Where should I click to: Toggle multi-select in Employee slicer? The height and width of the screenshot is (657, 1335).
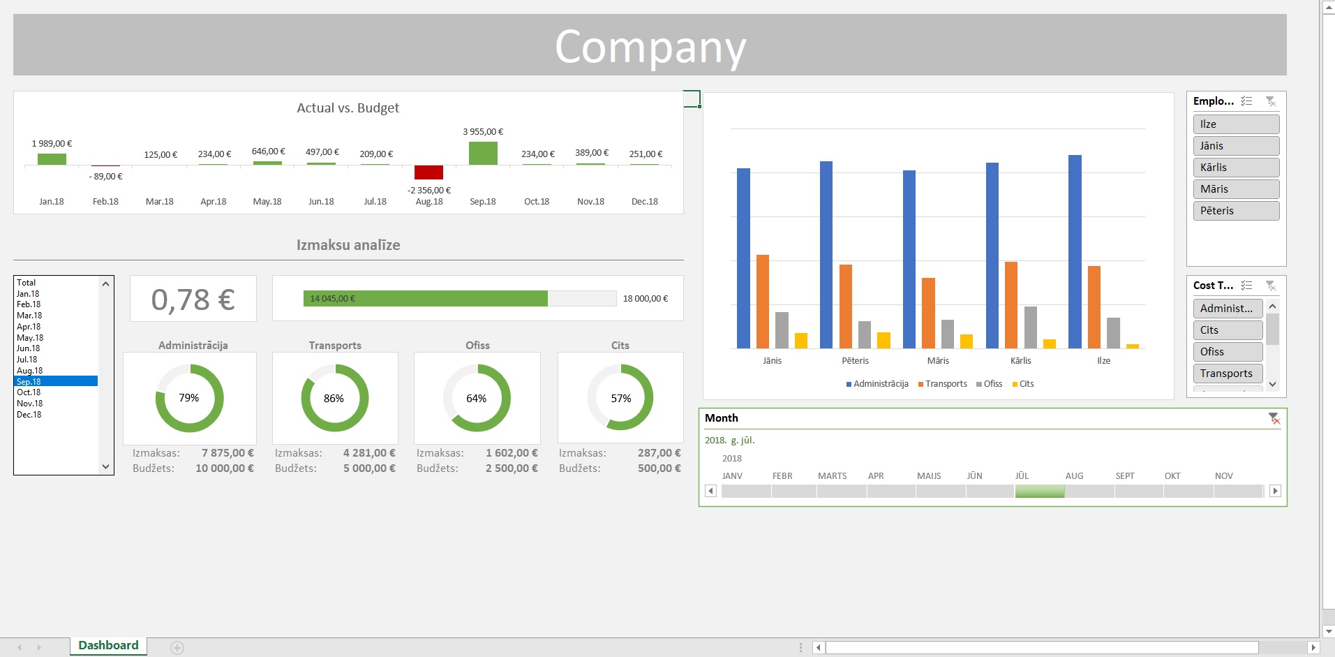[1246, 101]
